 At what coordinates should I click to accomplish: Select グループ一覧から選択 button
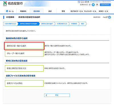24,54
